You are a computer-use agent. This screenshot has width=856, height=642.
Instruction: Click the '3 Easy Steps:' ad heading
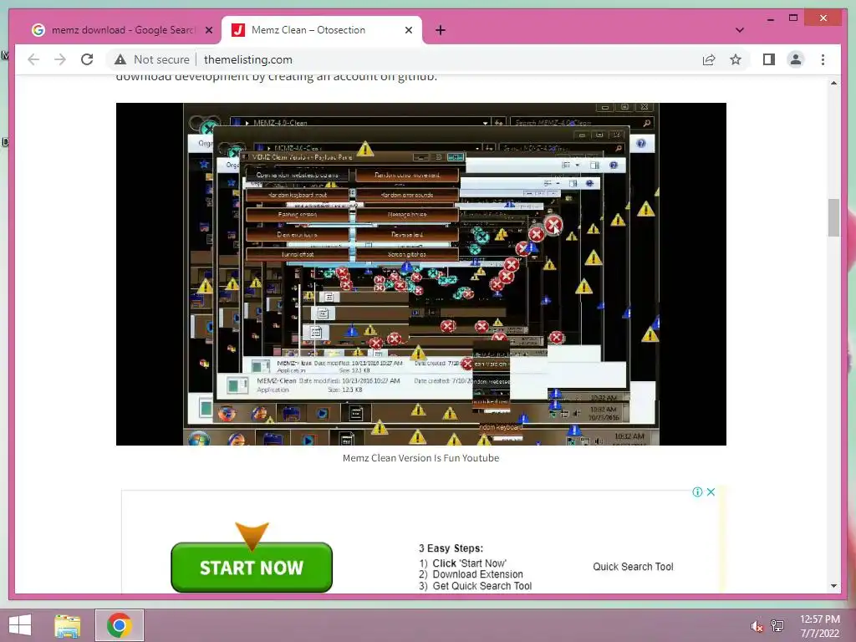tap(451, 548)
